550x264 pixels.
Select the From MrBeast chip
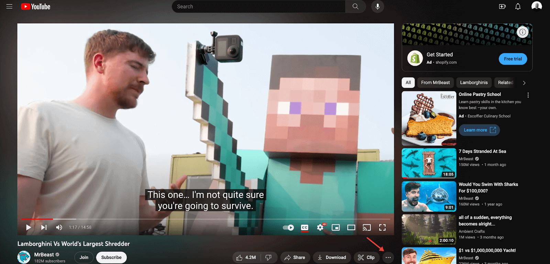[x=435, y=82]
